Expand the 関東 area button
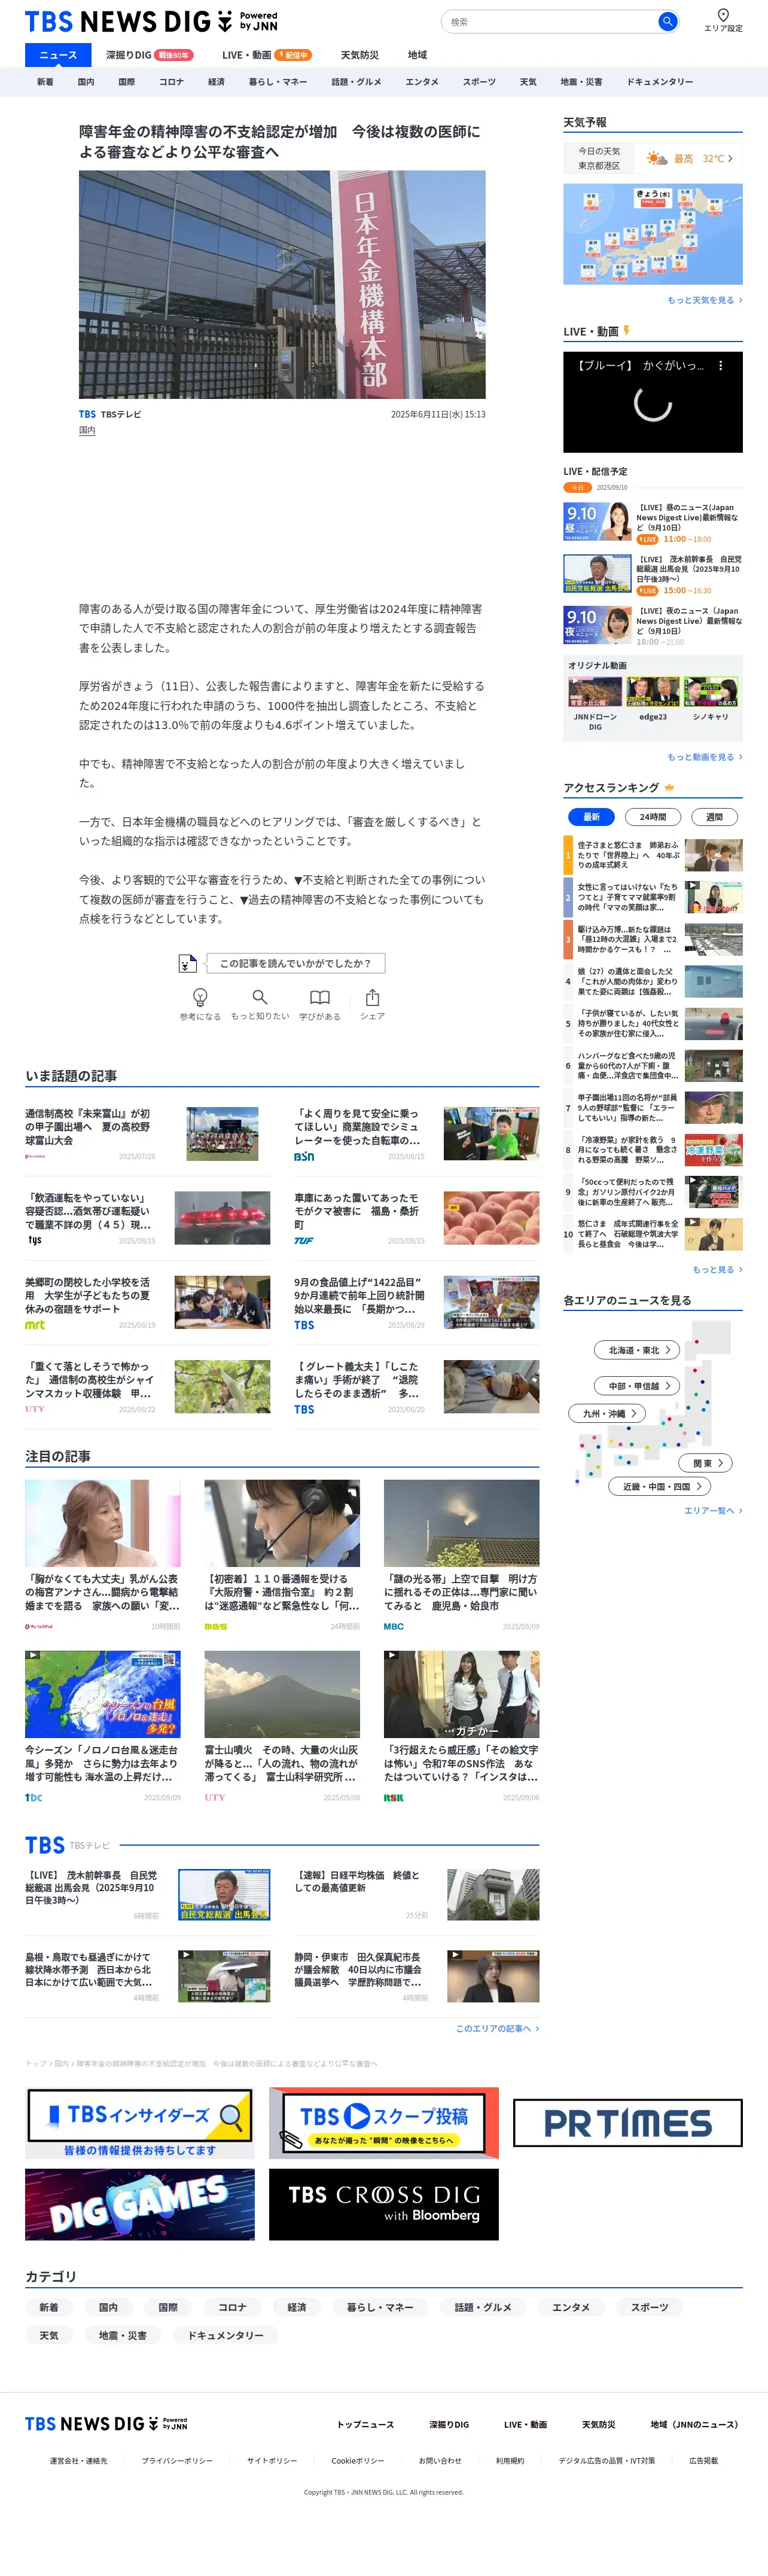The width and height of the screenshot is (768, 2576). tap(707, 1463)
